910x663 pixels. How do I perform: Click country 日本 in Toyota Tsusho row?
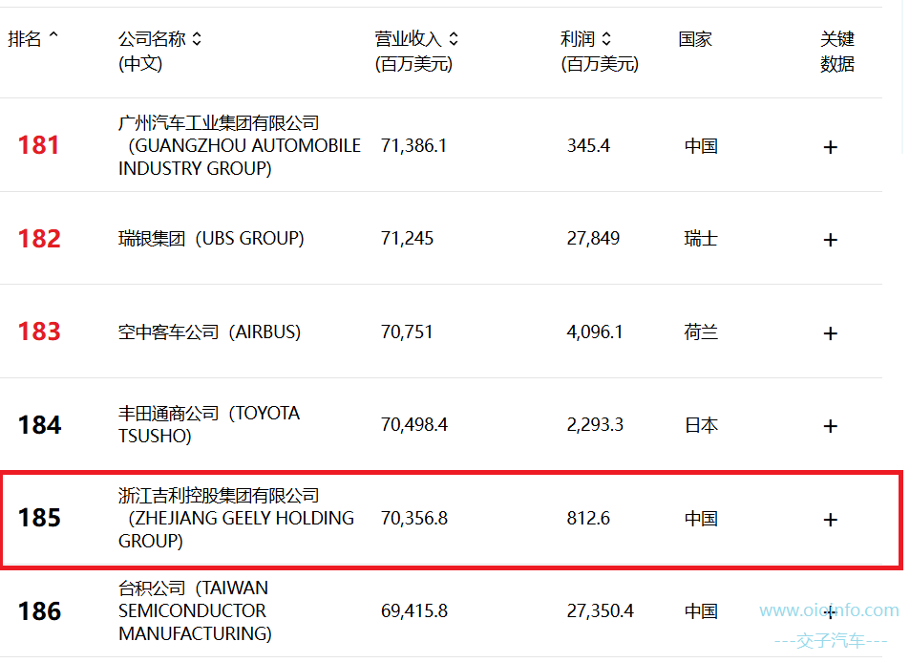click(701, 425)
